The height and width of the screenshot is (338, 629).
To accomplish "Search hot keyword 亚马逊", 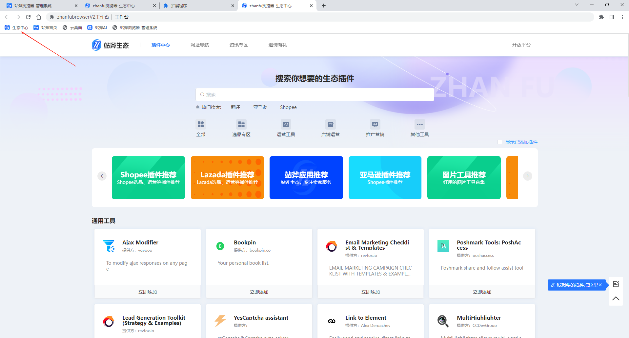I will click(260, 107).
